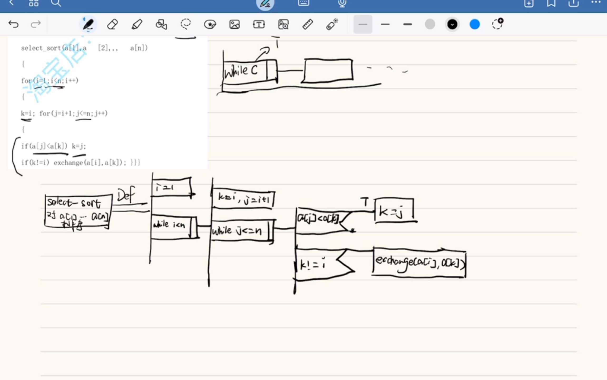The height and width of the screenshot is (380, 607).
Task: Open the keyboard input icon
Action: pyautogui.click(x=303, y=3)
